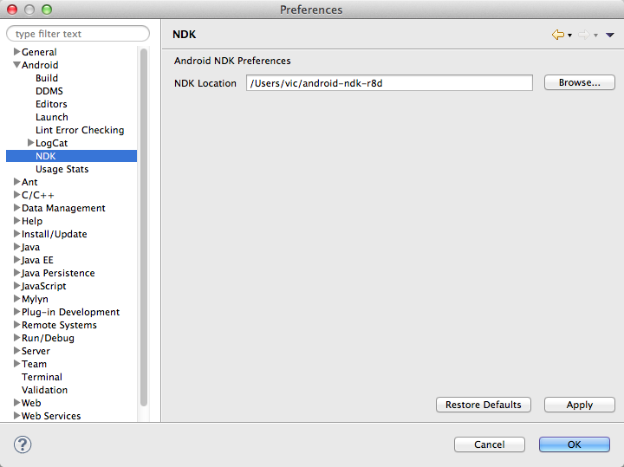
Task: Open Usage Stats preferences
Action: coord(62,169)
